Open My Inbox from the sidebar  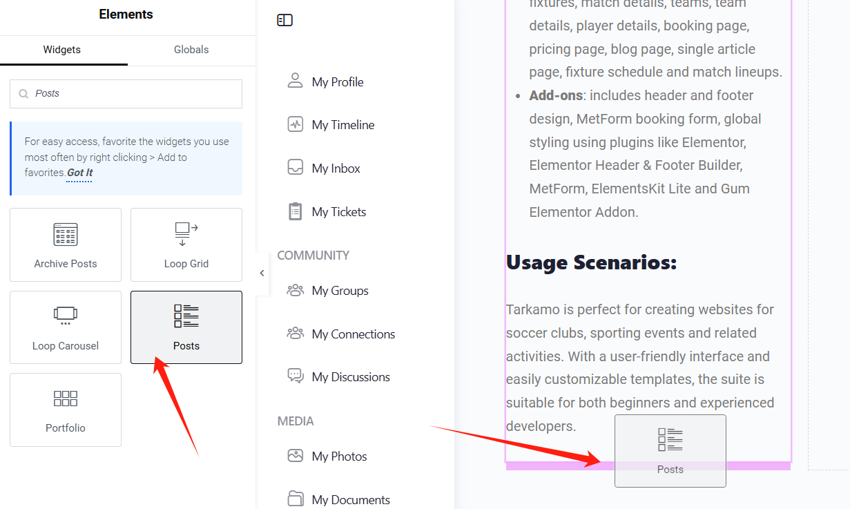336,168
